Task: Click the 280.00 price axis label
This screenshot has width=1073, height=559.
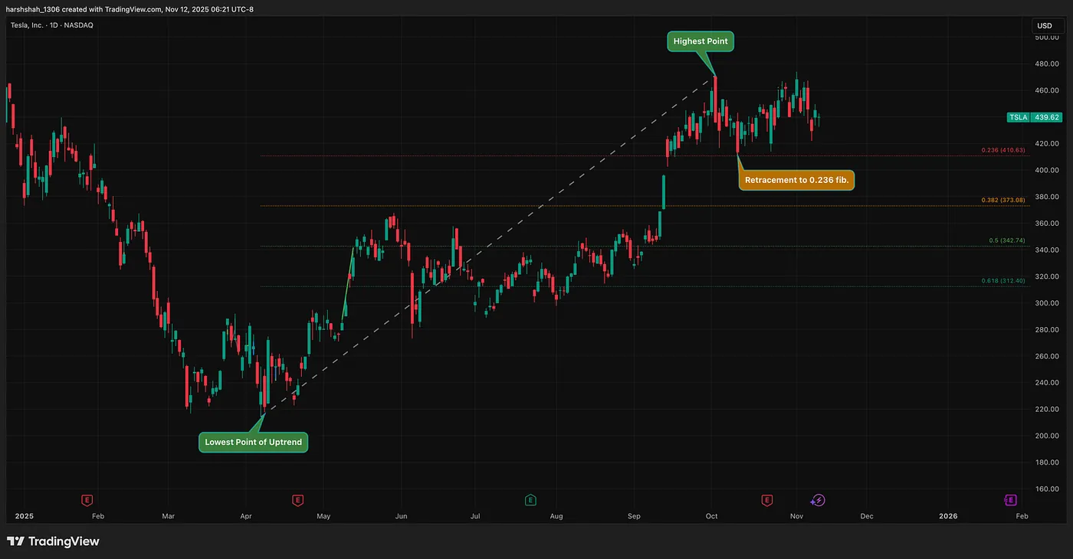Action: tap(1045, 329)
